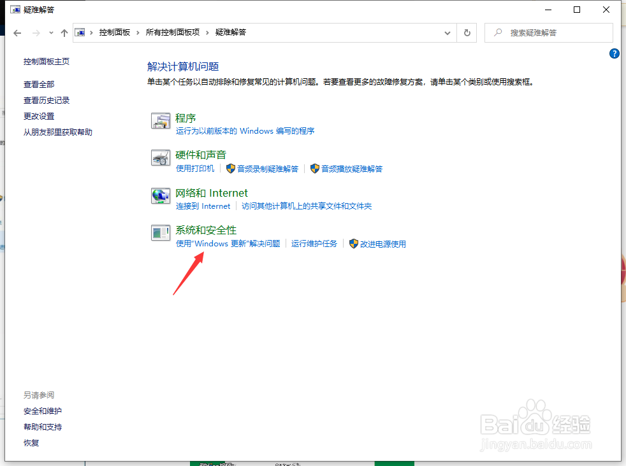Go up one level using the up arrow
626x466 pixels.
click(x=64, y=32)
